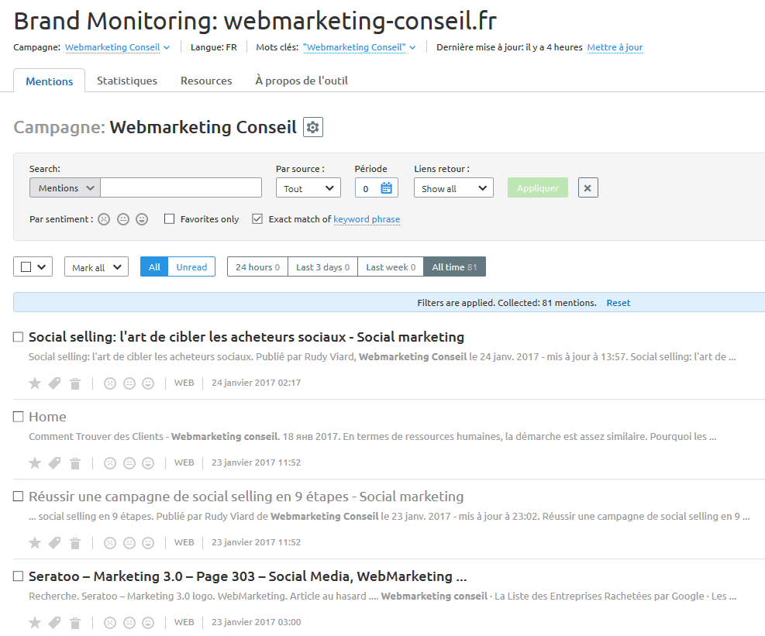Viewport: 765px width, 636px height.
Task: Tag the Seratoo mention
Action: click(54, 623)
